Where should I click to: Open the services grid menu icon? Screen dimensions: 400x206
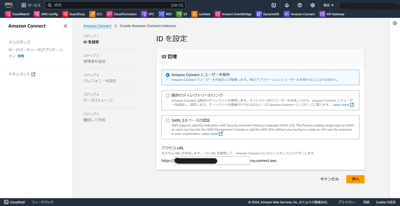click(24, 5)
